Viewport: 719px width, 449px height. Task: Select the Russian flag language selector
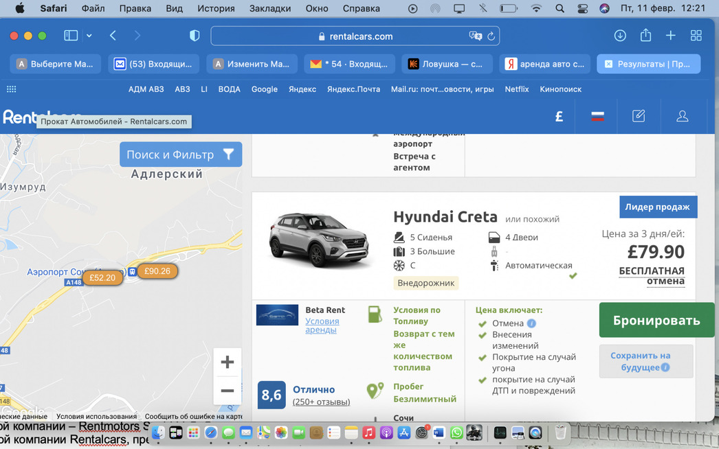click(x=597, y=116)
